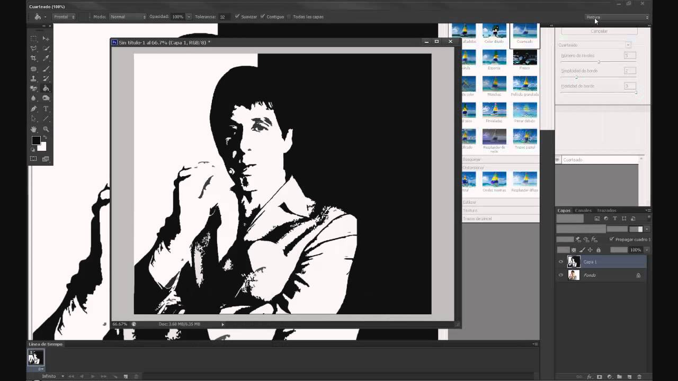This screenshot has height=381, width=678.
Task: Select the Brush tool
Action: [46, 69]
